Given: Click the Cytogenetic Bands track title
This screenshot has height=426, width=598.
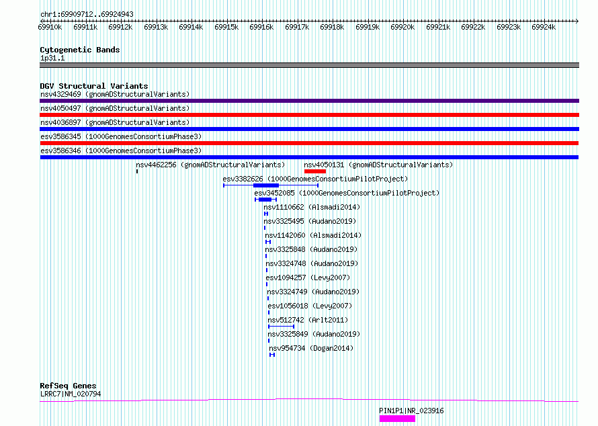Looking at the screenshot, I should tap(80, 50).
